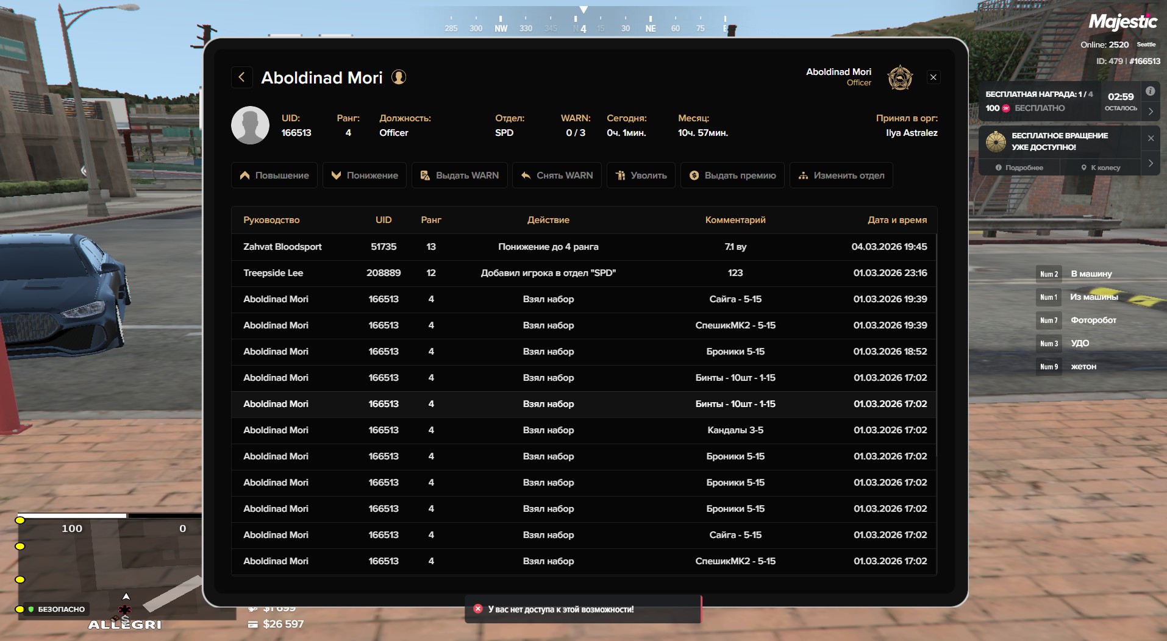
Task: Expand the free spin panel arrow
Action: click(x=1151, y=163)
